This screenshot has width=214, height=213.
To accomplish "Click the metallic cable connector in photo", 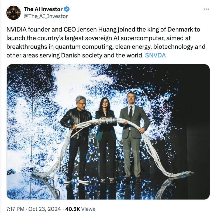I will 108,121.
